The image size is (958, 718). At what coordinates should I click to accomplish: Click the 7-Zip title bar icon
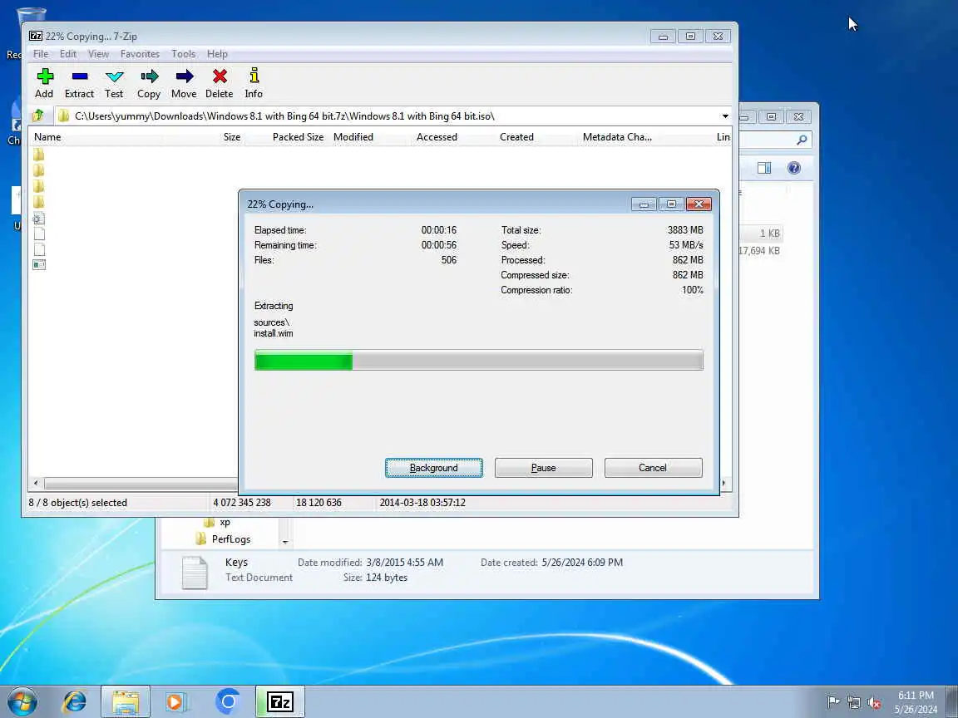point(36,36)
